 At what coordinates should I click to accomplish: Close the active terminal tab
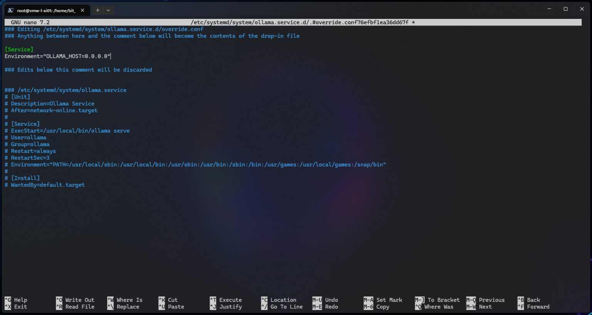click(x=82, y=10)
